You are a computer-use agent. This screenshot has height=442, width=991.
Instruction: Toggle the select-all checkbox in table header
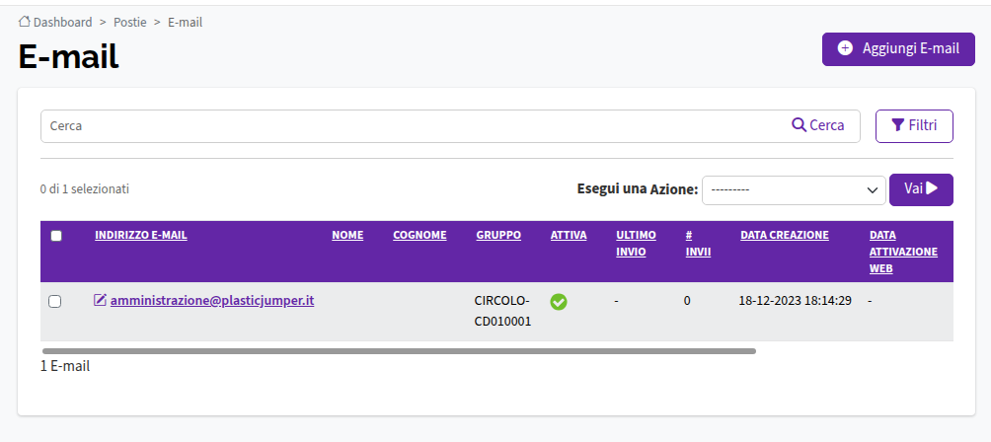[x=56, y=236]
